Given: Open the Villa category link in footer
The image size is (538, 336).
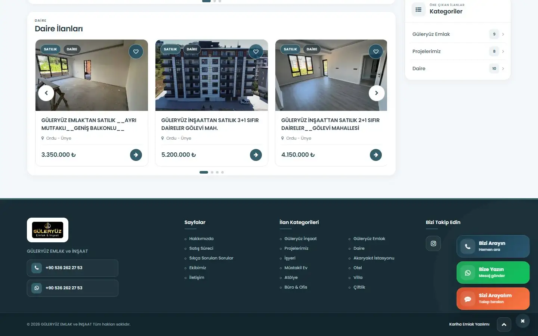Looking at the screenshot, I should 358,277.
